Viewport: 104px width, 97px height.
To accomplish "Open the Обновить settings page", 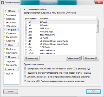I will point(11,26).
